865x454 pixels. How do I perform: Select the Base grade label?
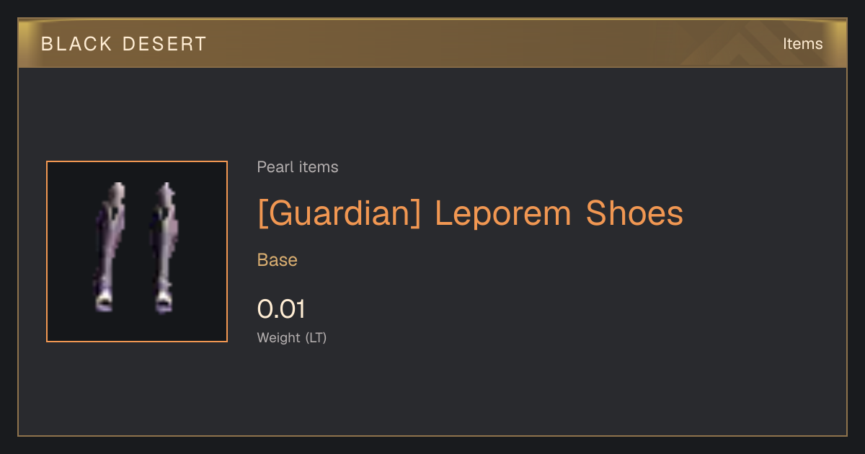coord(278,260)
